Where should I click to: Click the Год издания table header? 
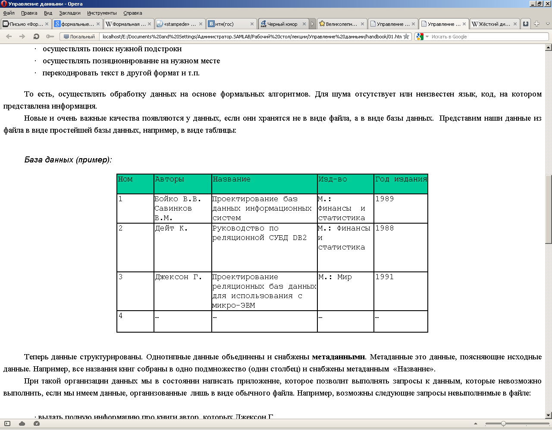(401, 184)
